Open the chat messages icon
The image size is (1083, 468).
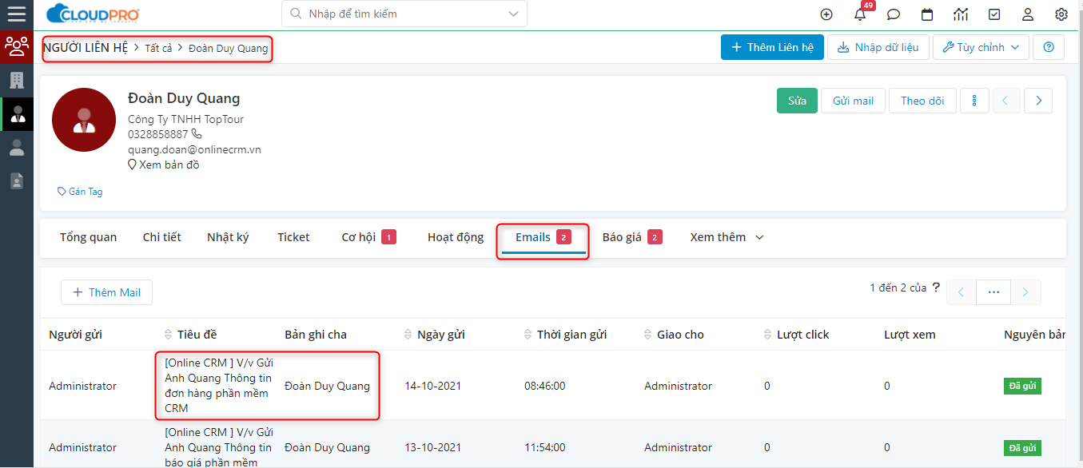coord(894,14)
